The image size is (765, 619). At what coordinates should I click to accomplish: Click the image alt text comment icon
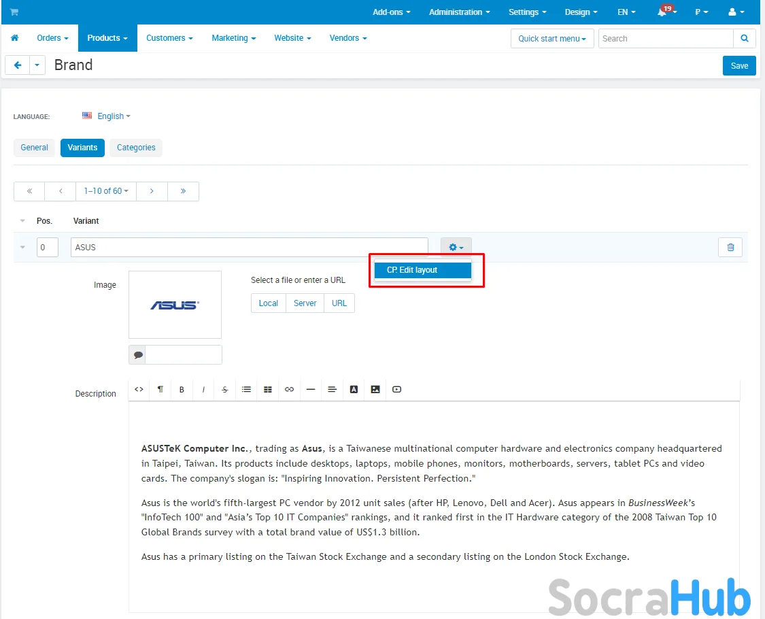(x=138, y=355)
